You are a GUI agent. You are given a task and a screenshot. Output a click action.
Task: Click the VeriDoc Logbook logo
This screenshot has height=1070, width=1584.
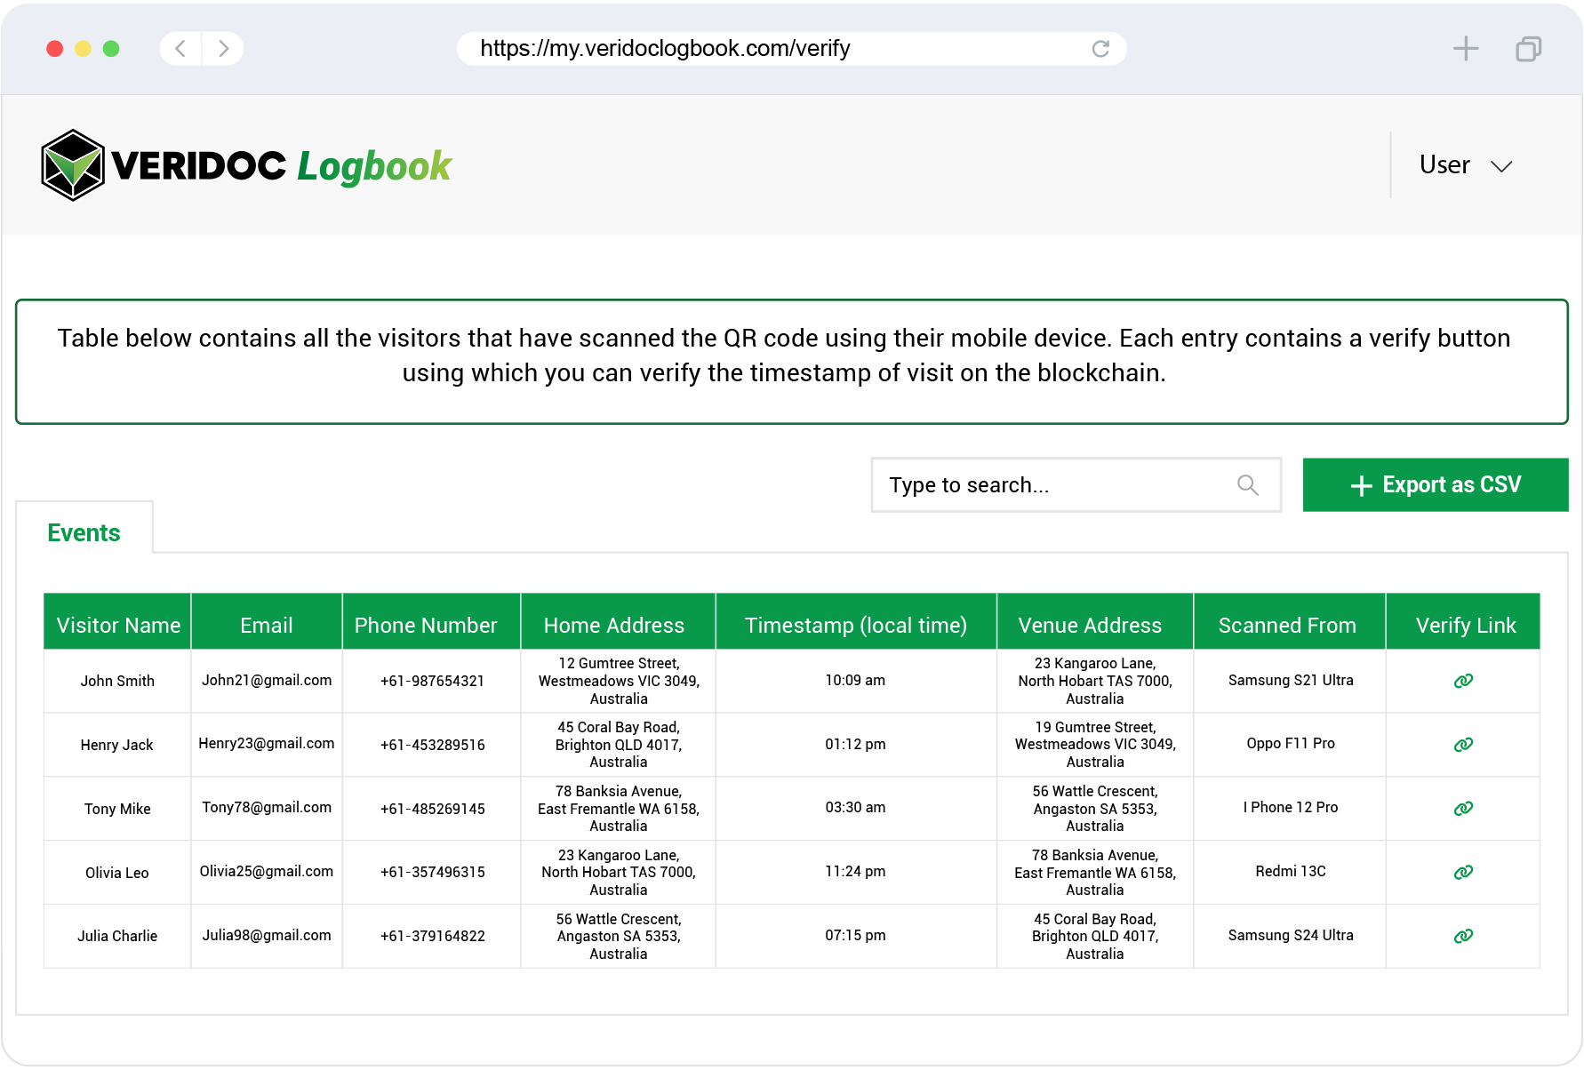click(246, 165)
